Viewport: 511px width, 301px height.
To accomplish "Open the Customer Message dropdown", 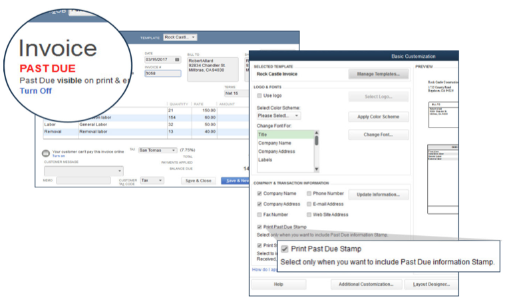I will (84, 171).
